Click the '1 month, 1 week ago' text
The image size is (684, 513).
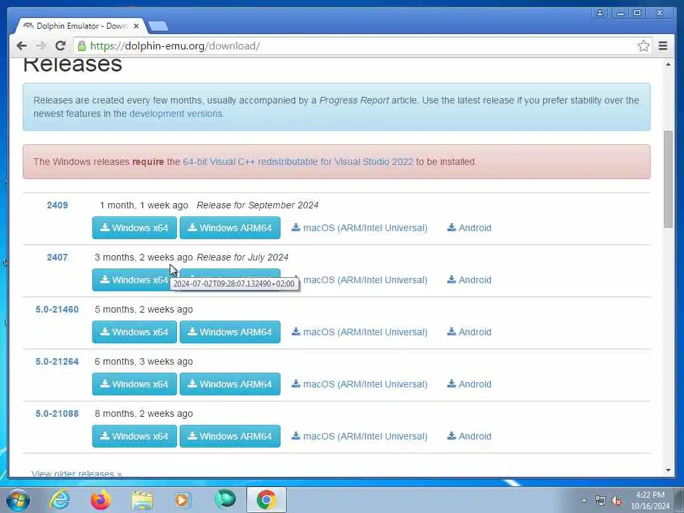(144, 206)
